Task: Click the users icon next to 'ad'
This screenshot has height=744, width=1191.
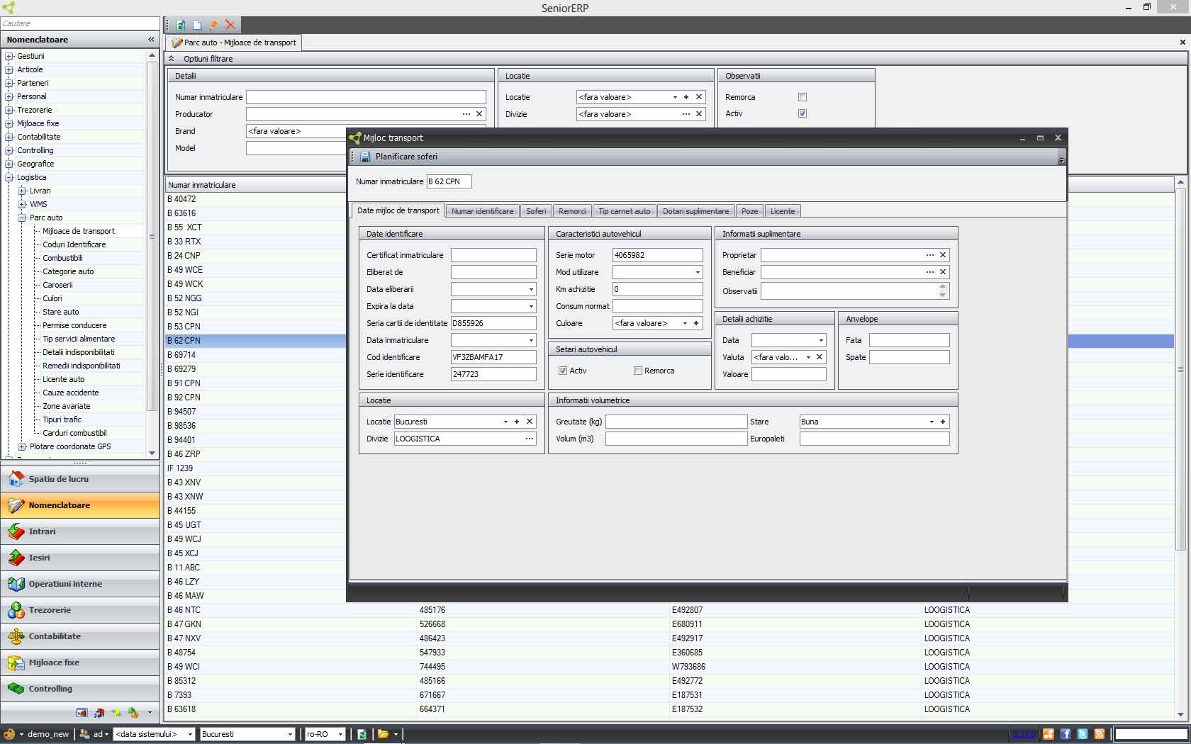Action: click(x=84, y=734)
